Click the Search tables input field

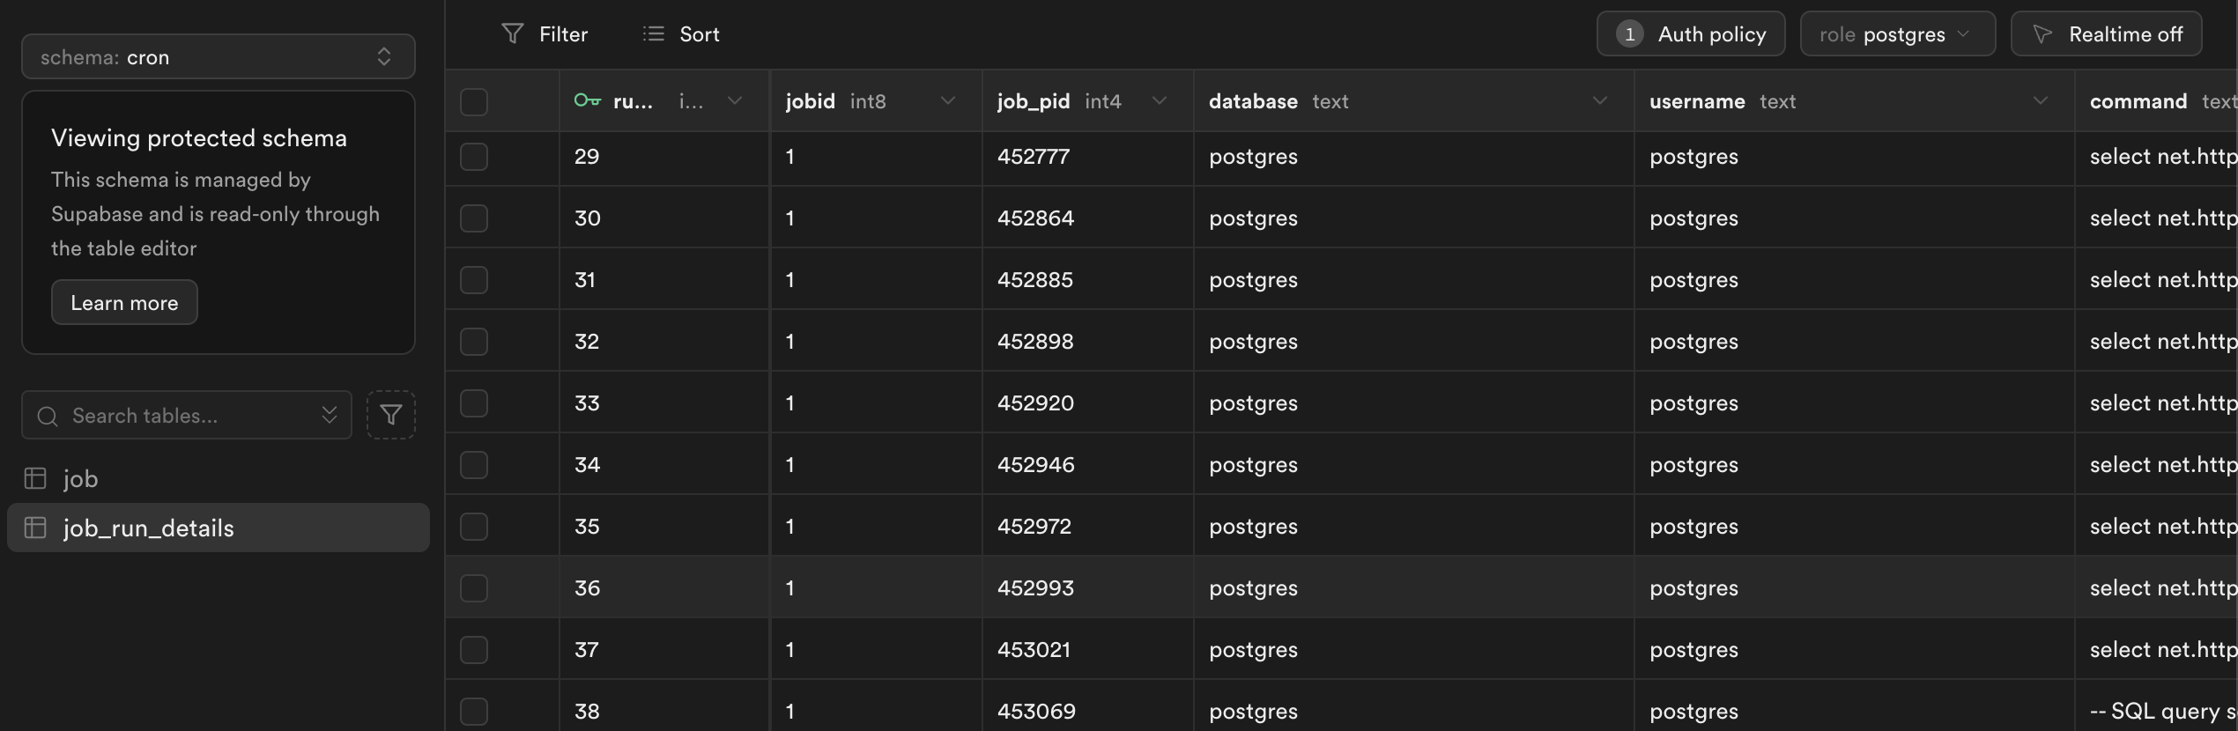click(x=185, y=415)
